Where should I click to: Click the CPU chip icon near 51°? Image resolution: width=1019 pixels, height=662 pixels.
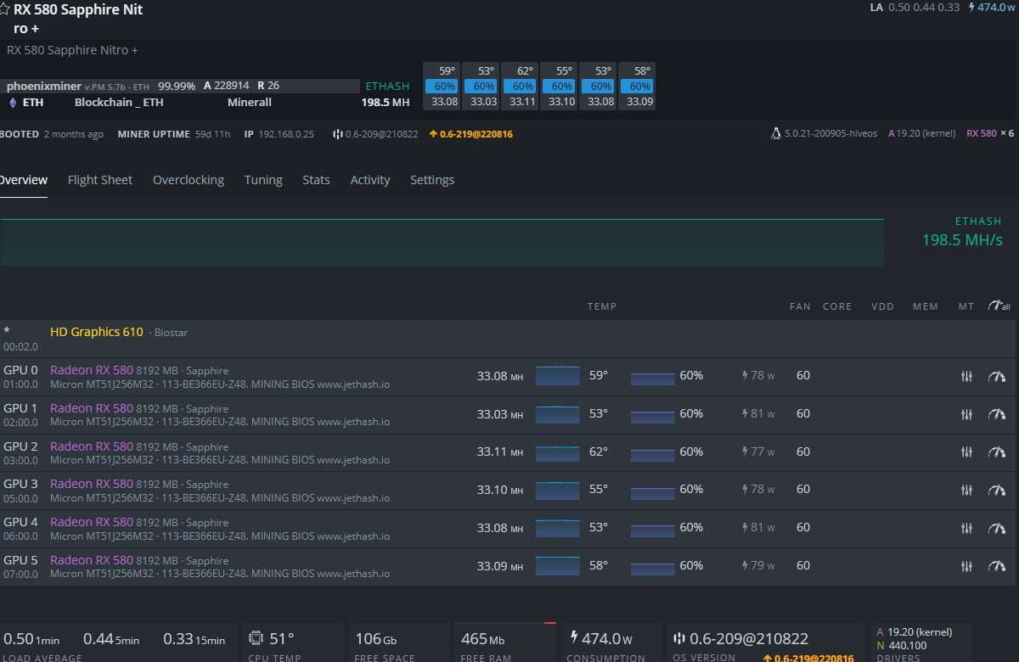click(x=256, y=638)
